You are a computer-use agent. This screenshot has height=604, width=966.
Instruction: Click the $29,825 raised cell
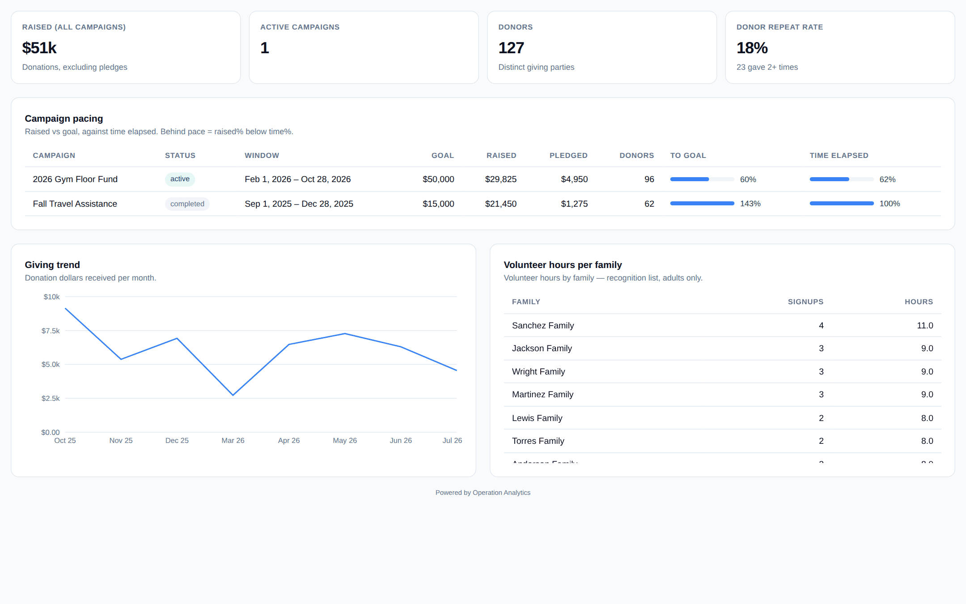coord(500,179)
